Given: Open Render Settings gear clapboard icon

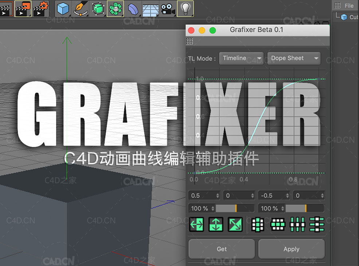Looking at the screenshot, I should [x=40, y=9].
